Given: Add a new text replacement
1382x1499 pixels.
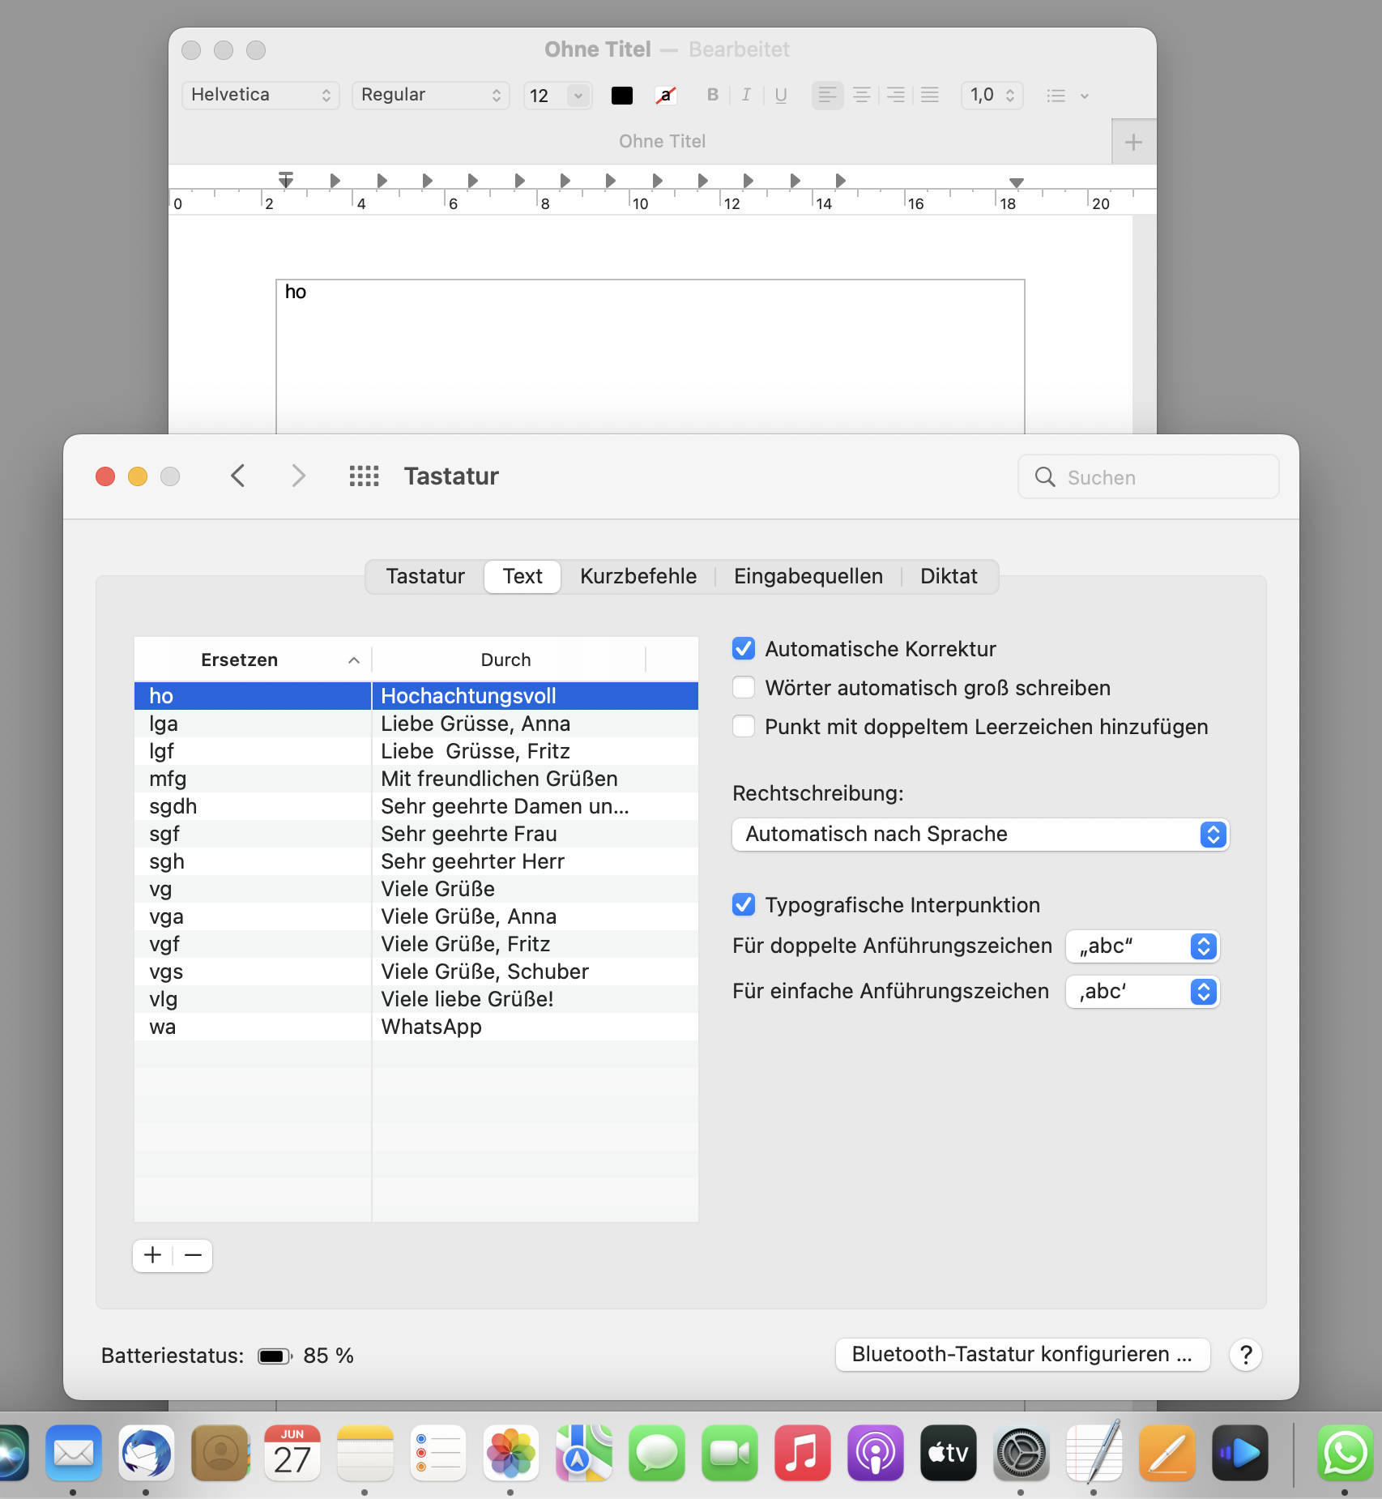Looking at the screenshot, I should (153, 1256).
